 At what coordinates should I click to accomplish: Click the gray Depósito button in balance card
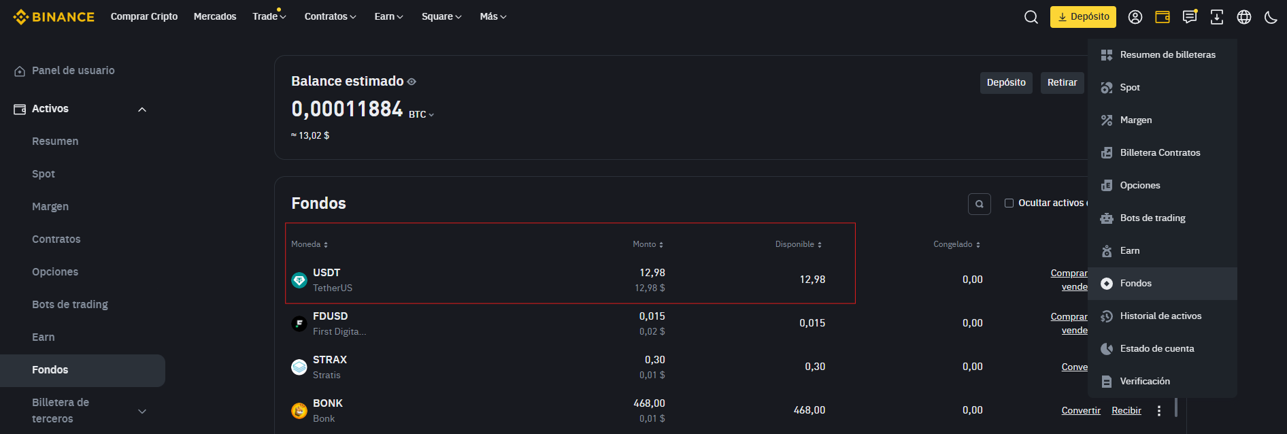[1006, 83]
